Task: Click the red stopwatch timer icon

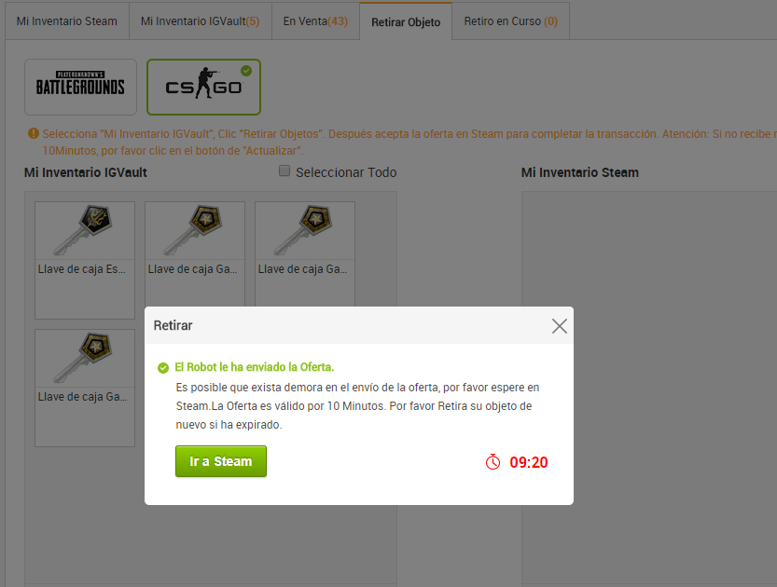Action: pyautogui.click(x=493, y=462)
